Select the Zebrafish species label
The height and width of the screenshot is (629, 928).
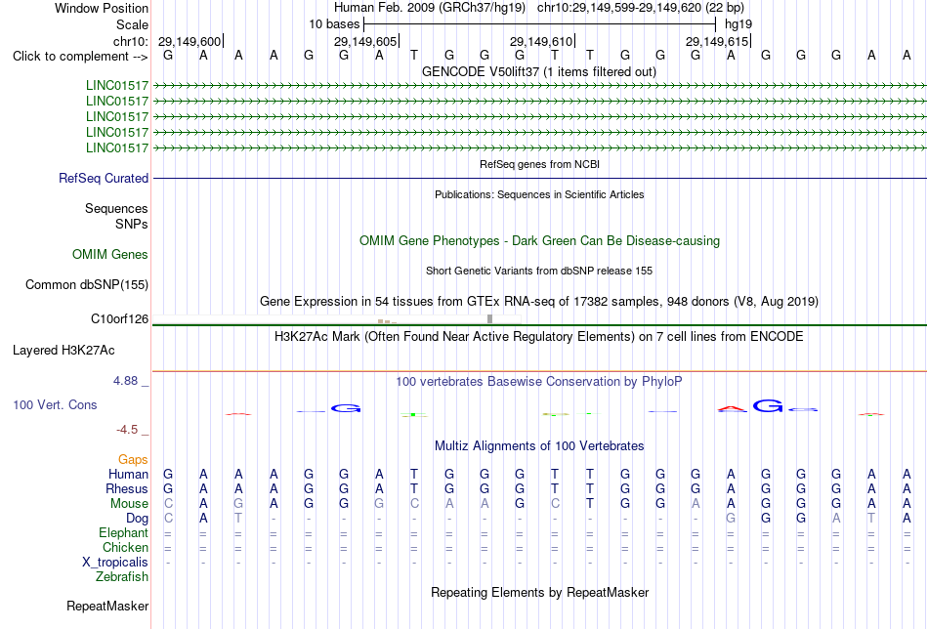(122, 576)
